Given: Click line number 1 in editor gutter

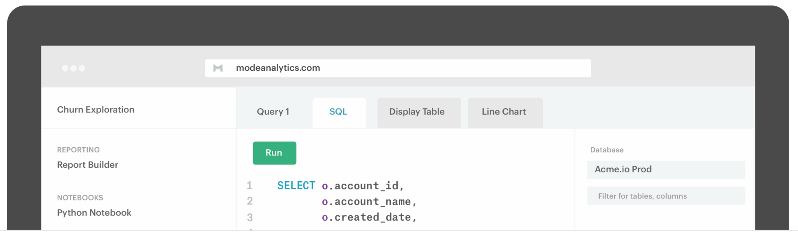Looking at the screenshot, I should [x=249, y=185].
